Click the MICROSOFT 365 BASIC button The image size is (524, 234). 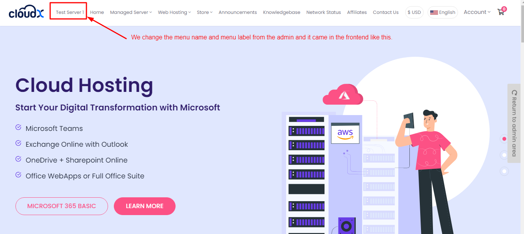61,206
